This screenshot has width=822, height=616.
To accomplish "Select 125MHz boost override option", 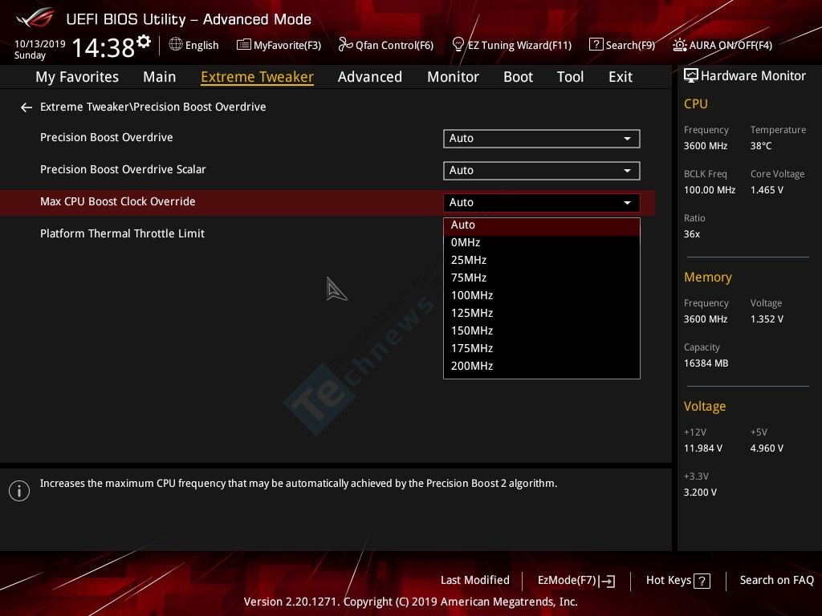I will point(542,314).
